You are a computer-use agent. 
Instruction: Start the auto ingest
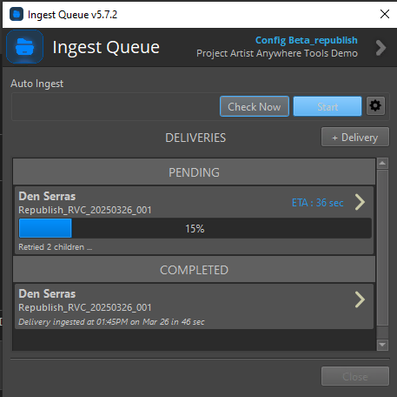coord(328,106)
